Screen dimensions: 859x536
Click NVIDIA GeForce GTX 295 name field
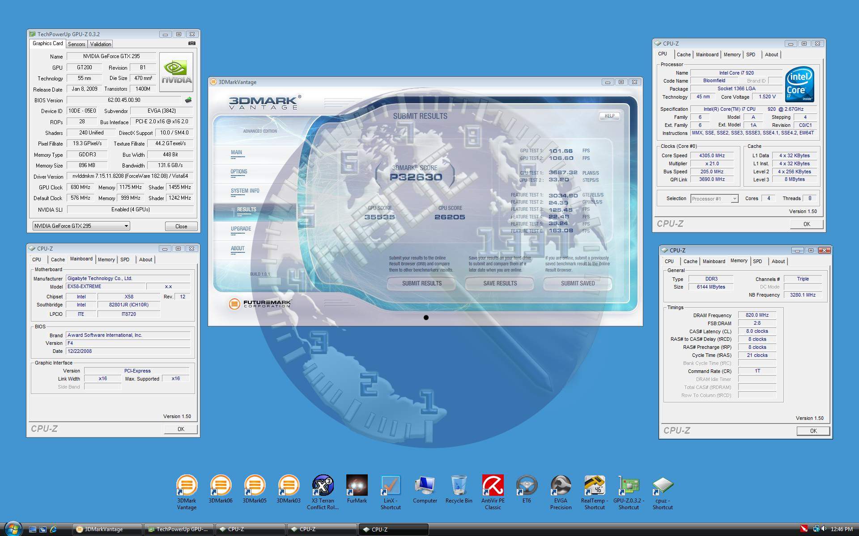point(111,56)
